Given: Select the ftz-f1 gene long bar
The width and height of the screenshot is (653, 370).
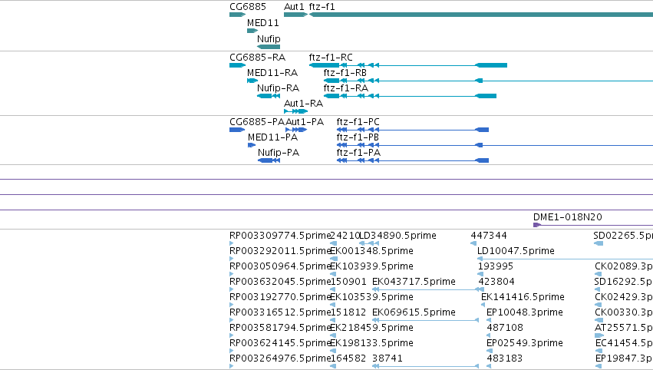Looking at the screenshot, I should (481, 15).
